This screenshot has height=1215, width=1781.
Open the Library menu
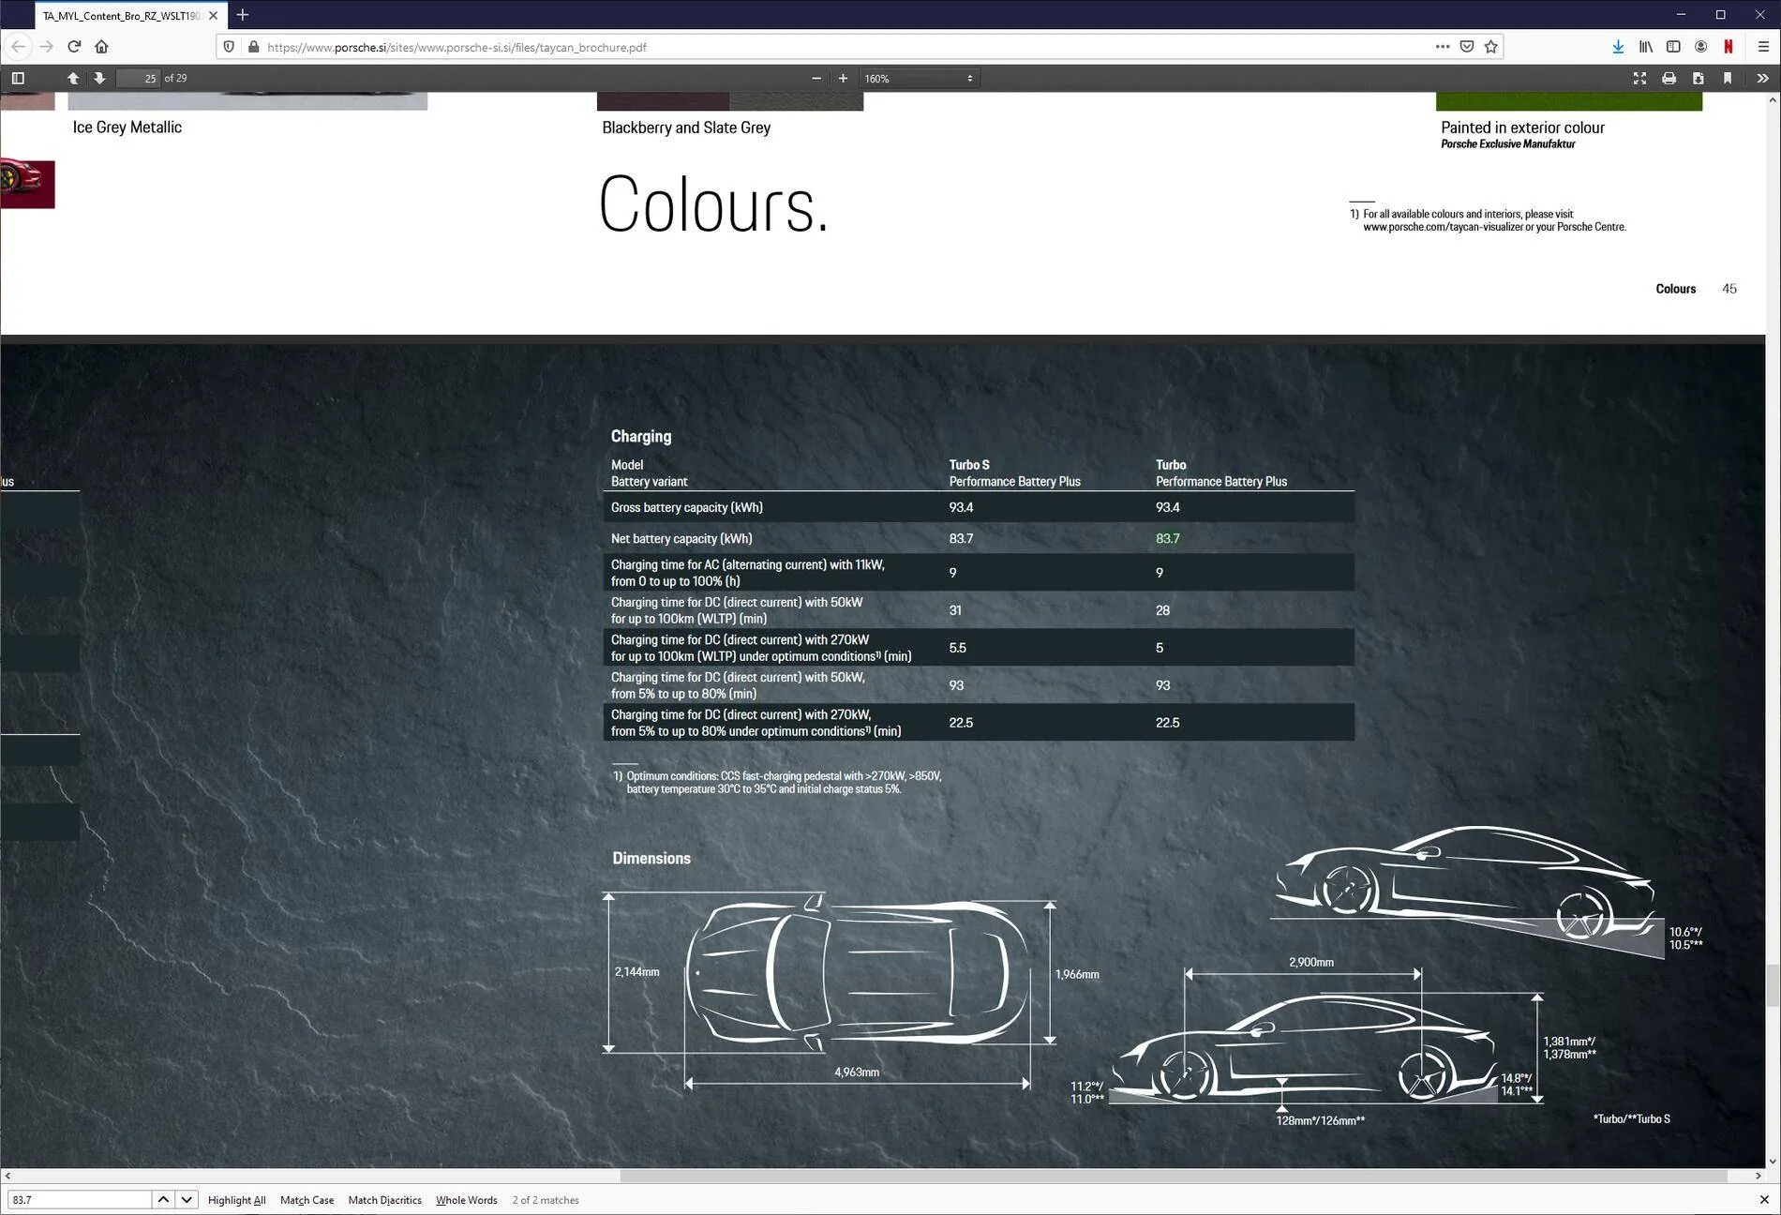1645,46
